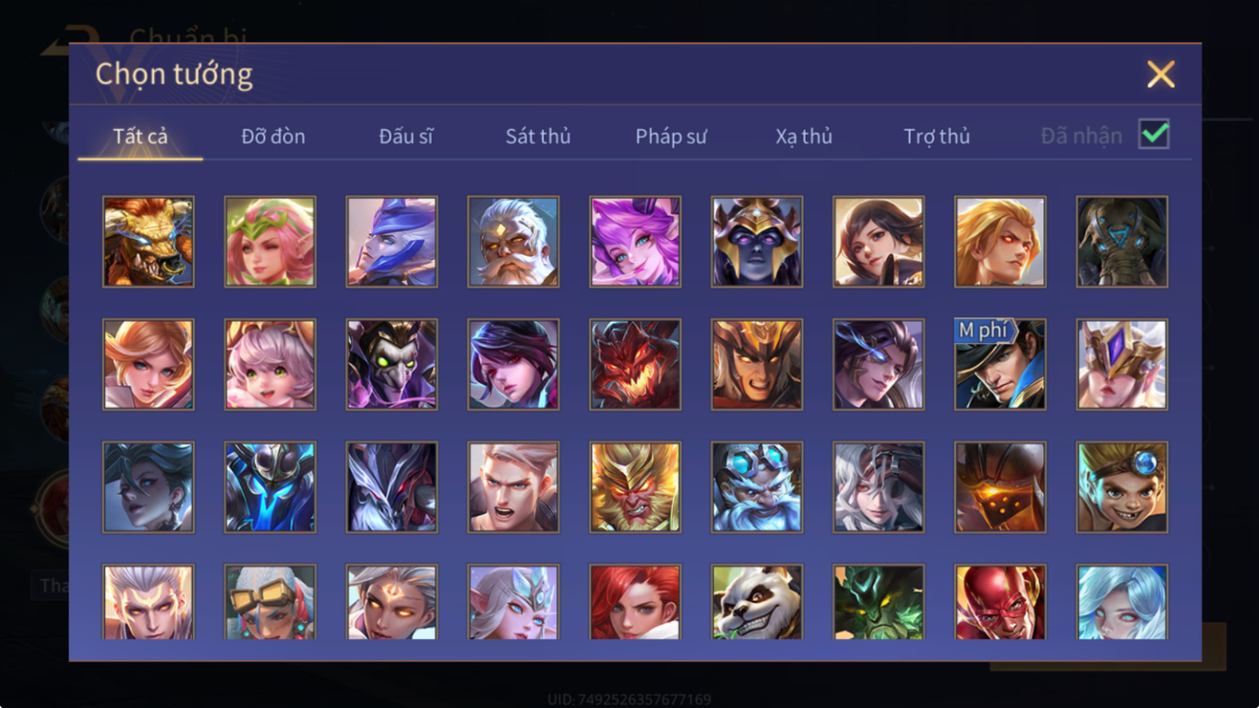
Task: Select the 'Tất cả' tab
Action: 140,136
